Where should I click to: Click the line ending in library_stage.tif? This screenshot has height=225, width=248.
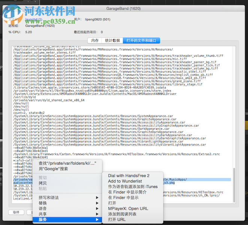tap(108, 84)
